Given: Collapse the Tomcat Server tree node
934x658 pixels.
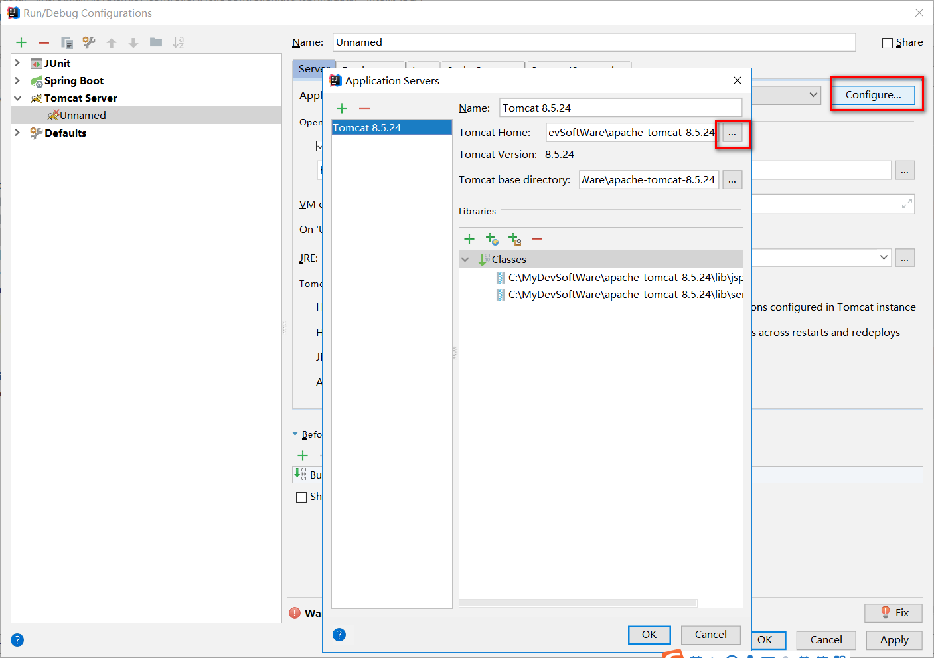Looking at the screenshot, I should 17,98.
